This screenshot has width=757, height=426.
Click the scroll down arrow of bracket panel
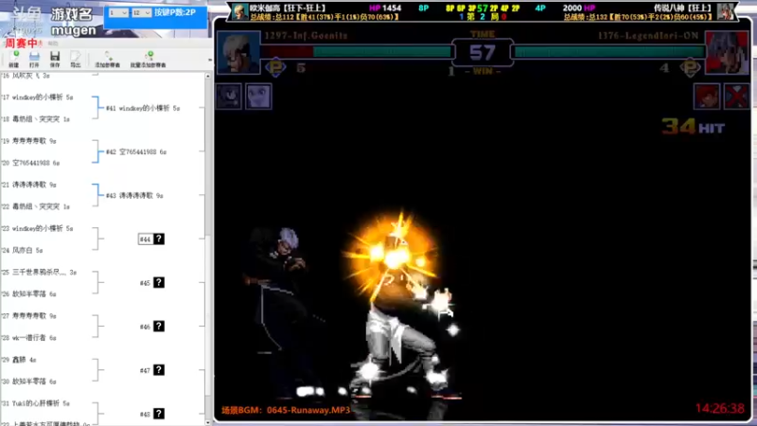tap(208, 422)
